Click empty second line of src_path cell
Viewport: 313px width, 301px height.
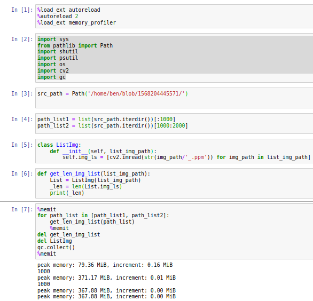point(174,101)
